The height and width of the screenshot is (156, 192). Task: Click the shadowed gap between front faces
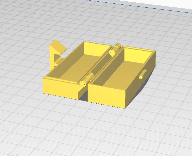pyautogui.click(x=83, y=95)
